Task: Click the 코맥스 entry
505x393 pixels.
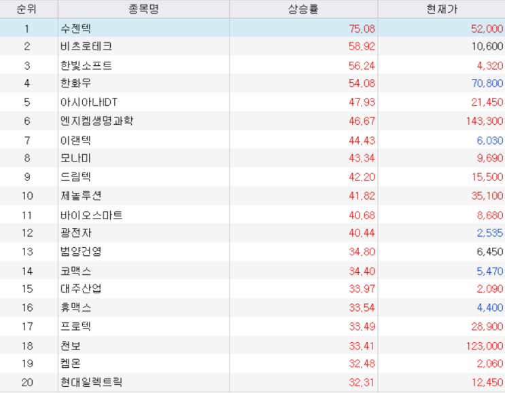Action: coord(76,271)
